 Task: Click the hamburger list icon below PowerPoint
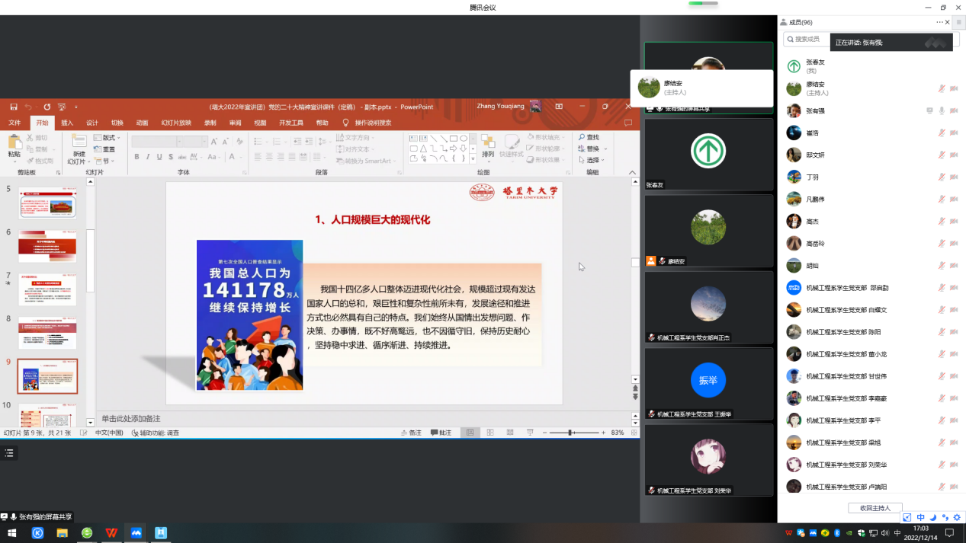[x=9, y=453]
